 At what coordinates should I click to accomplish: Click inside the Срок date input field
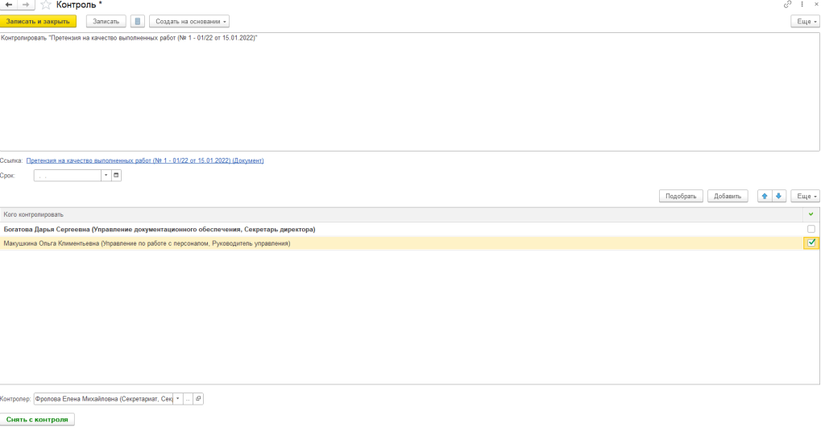(x=67, y=175)
